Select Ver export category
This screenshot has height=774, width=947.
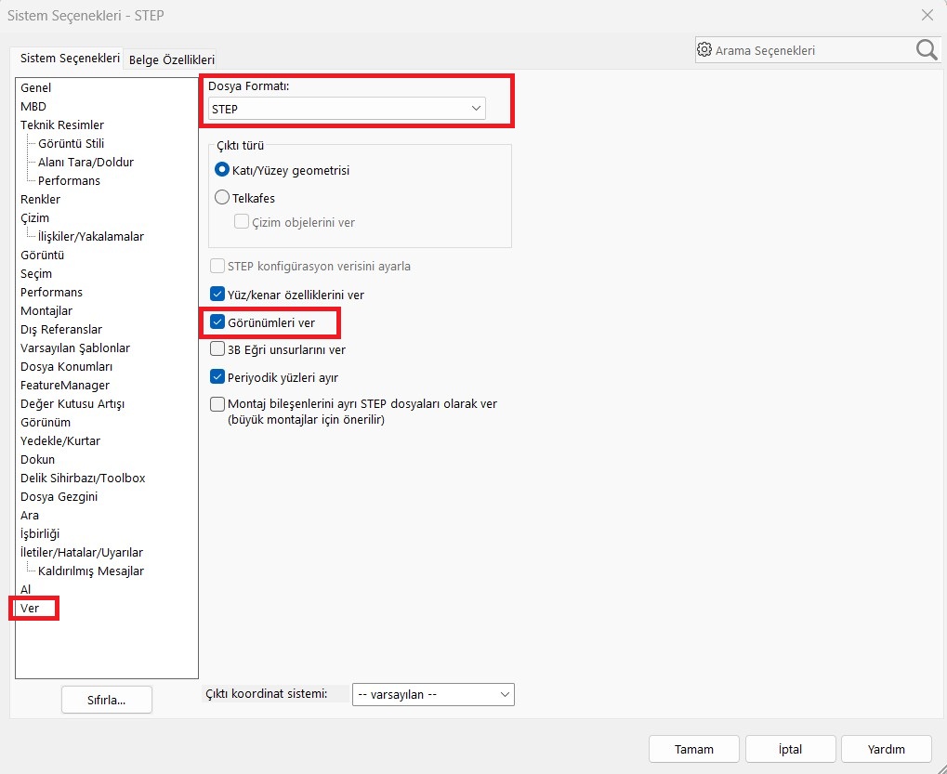coord(30,608)
